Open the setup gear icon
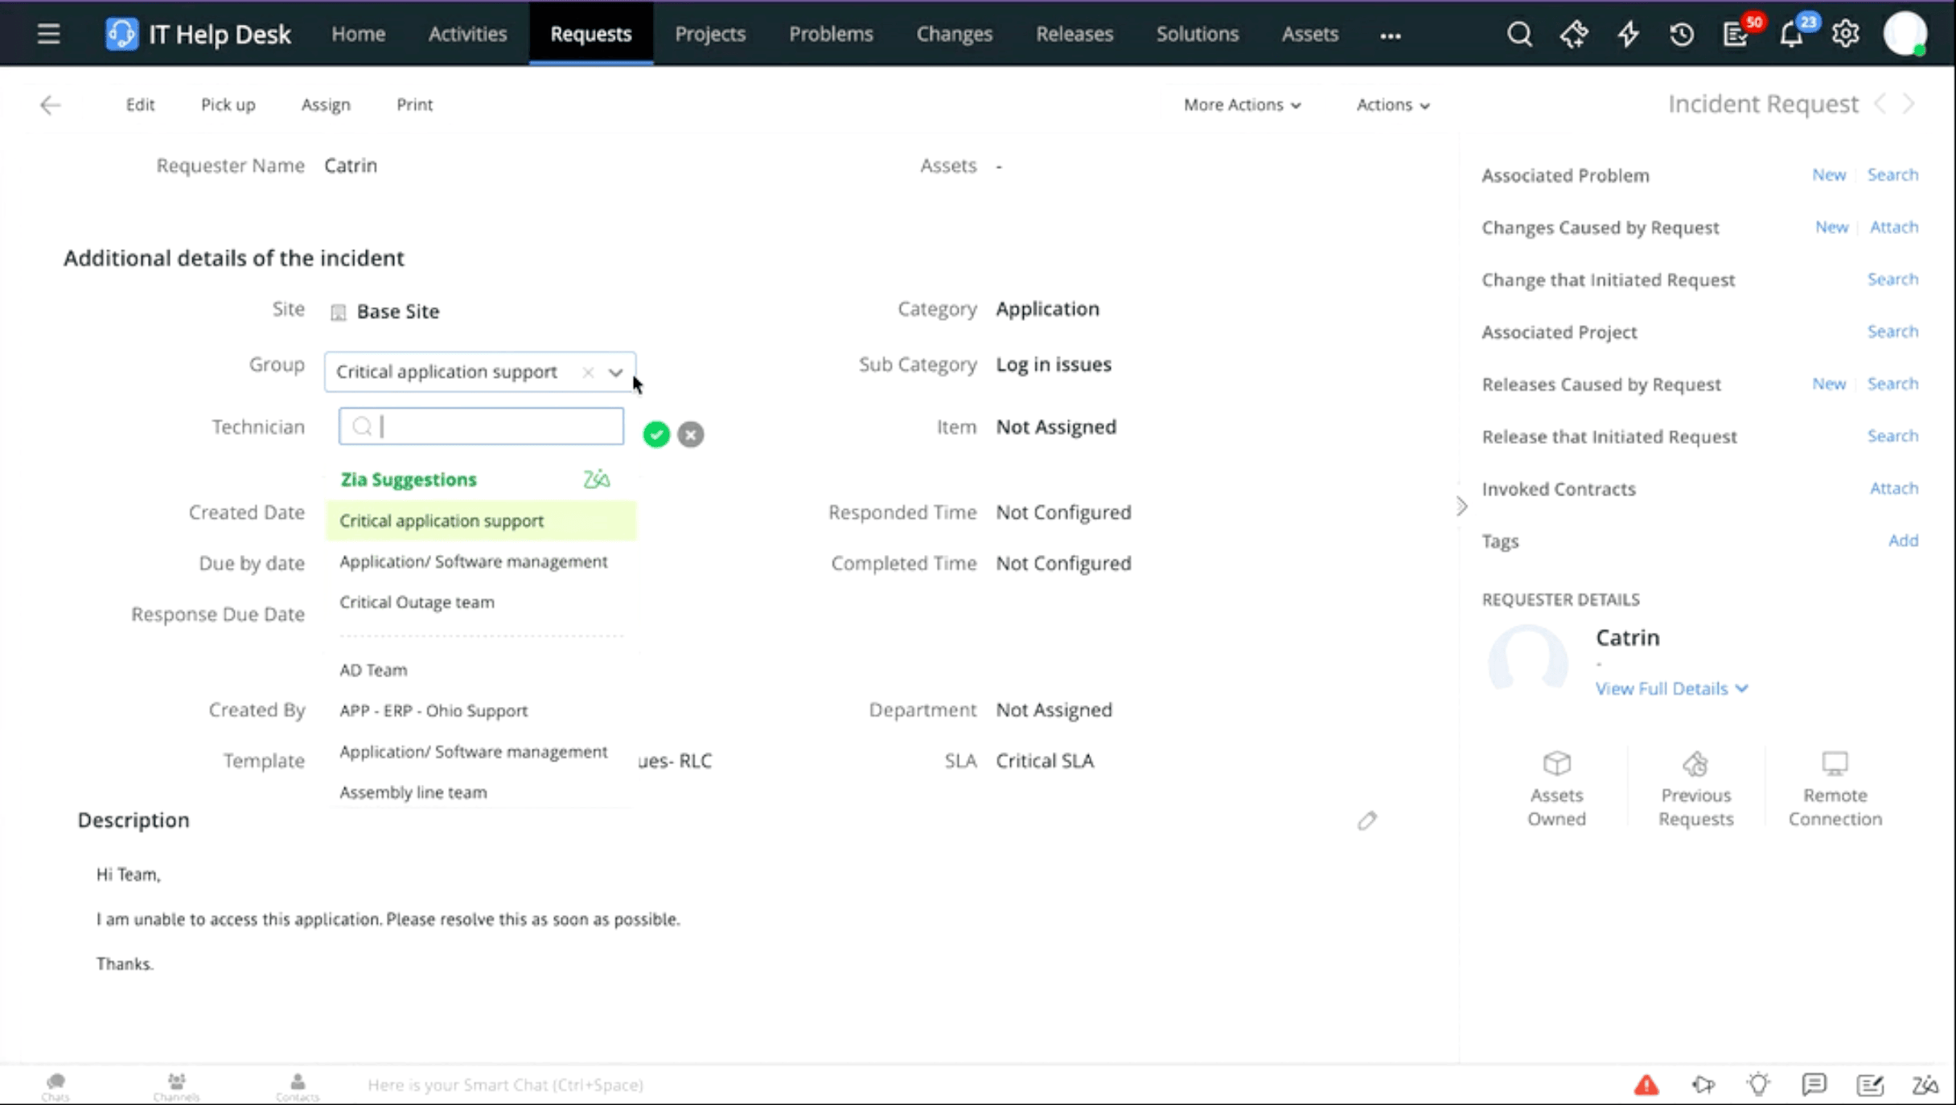This screenshot has height=1105, width=1956. pyautogui.click(x=1847, y=34)
